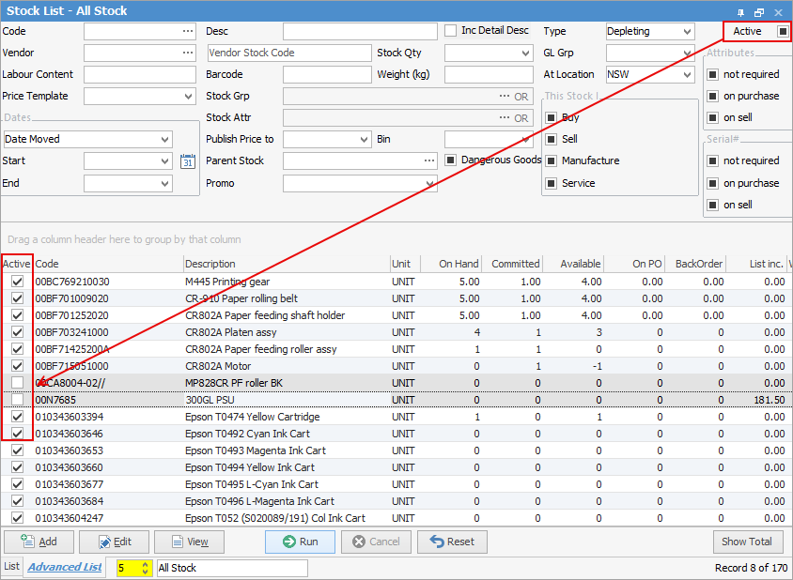Click the Show Total button
Viewport: 793px width, 580px height.
tap(747, 542)
